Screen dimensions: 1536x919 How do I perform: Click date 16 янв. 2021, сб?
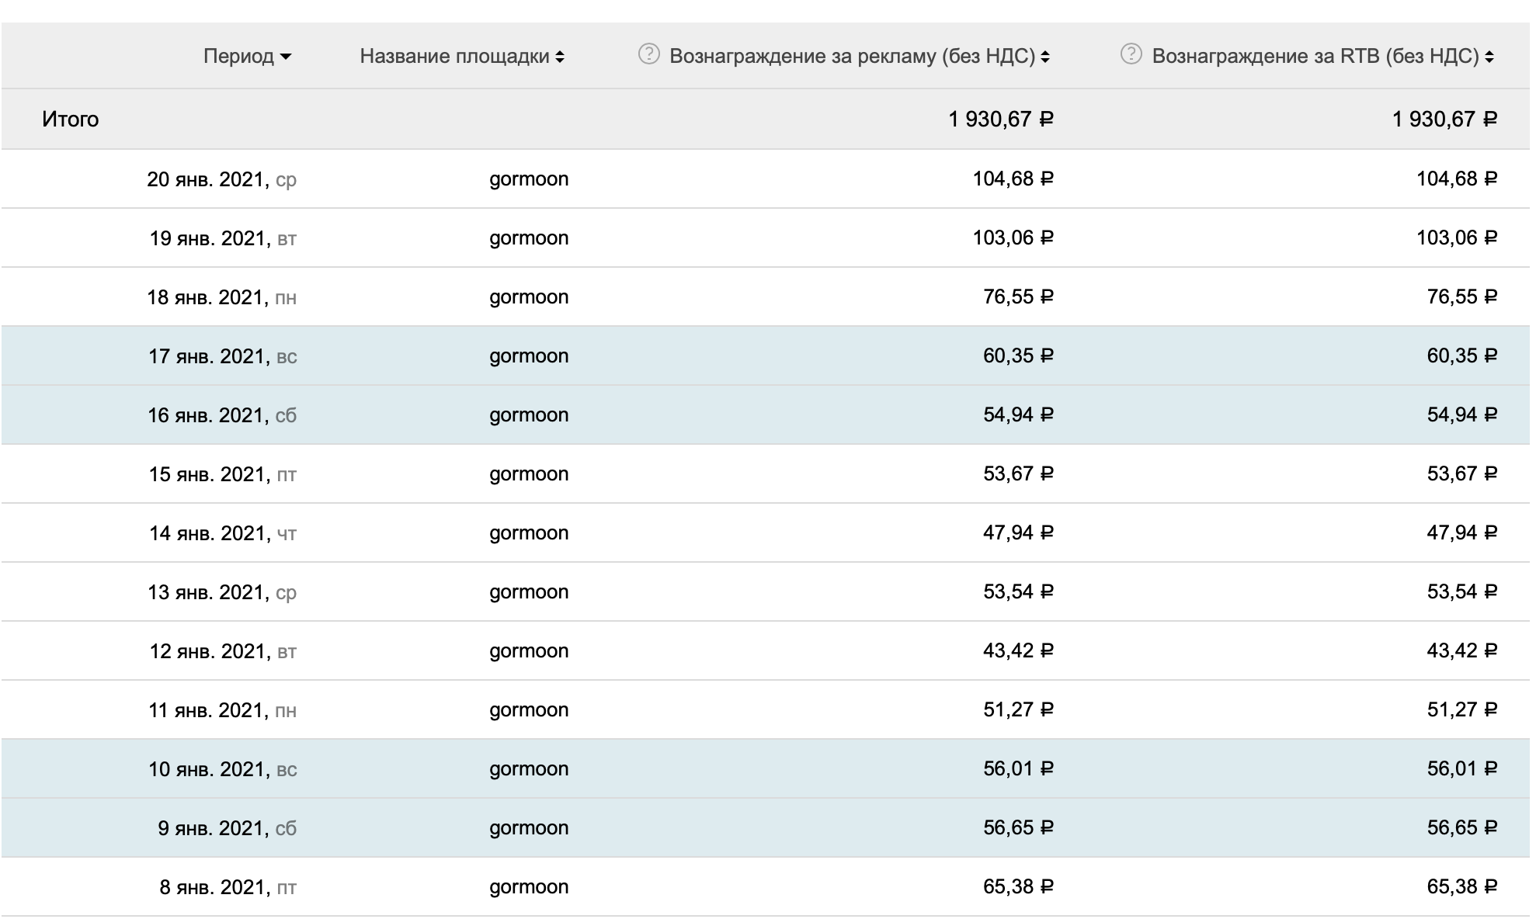pyautogui.click(x=222, y=415)
